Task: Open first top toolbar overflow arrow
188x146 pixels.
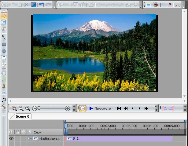Action: pos(54,6)
